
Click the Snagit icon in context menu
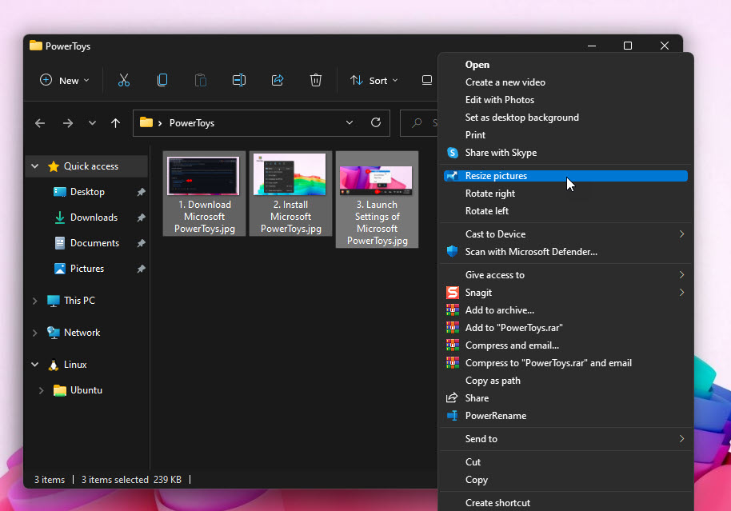[x=452, y=293]
